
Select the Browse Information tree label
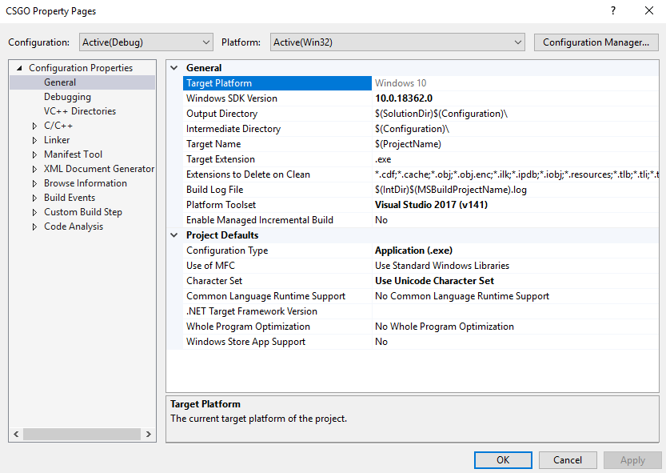tap(86, 183)
